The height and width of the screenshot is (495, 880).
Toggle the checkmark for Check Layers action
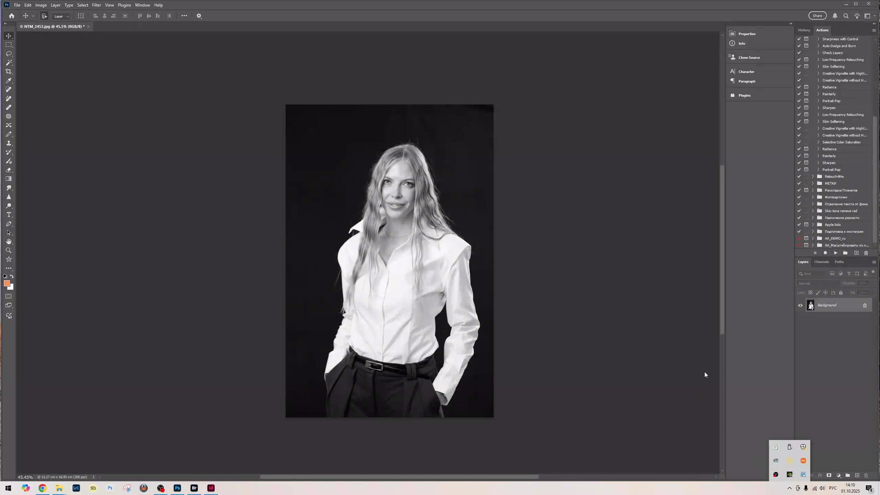coord(799,53)
